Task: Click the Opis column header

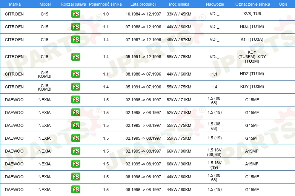Action: pos(283,4)
